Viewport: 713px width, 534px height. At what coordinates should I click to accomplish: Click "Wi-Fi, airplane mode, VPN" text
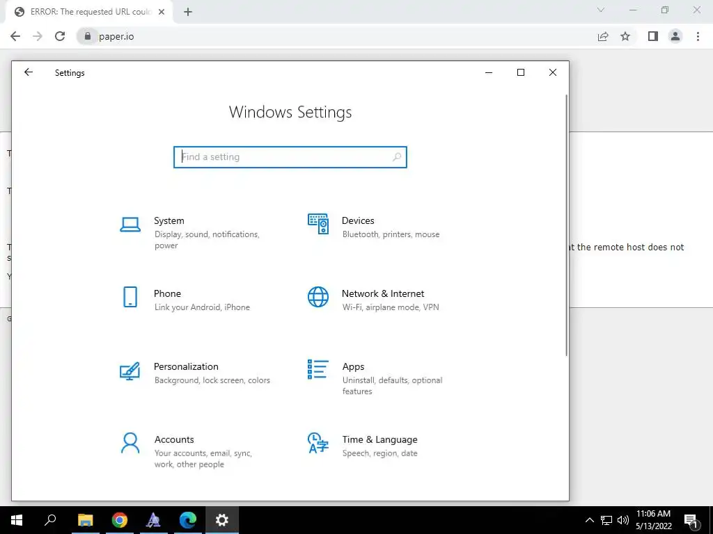(391, 307)
